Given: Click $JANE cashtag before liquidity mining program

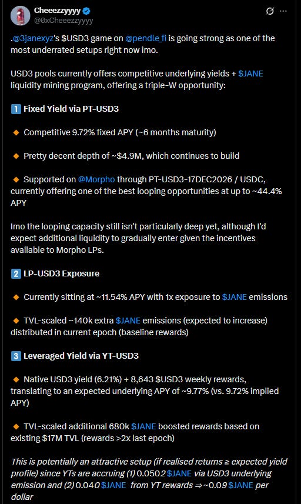Looking at the screenshot, I should pyautogui.click(x=250, y=74).
